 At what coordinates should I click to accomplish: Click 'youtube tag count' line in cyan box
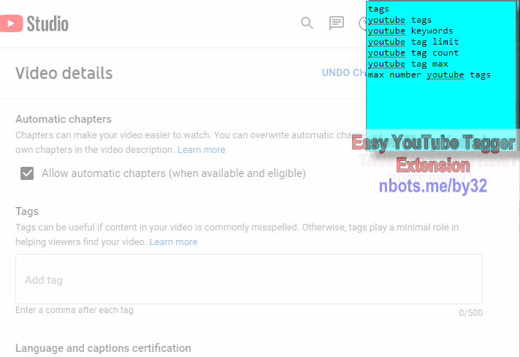pos(413,53)
